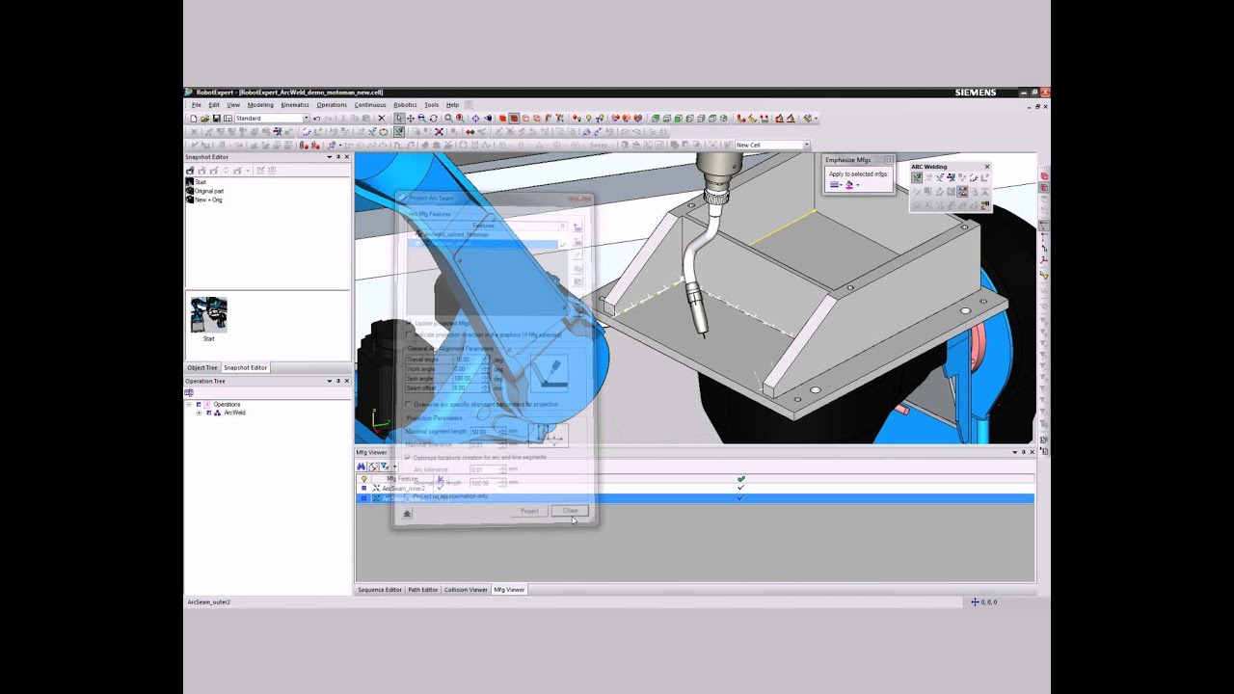Viewport: 1234px width, 694px height.
Task: Click the Save disk toolbar icon
Action: pyautogui.click(x=216, y=119)
